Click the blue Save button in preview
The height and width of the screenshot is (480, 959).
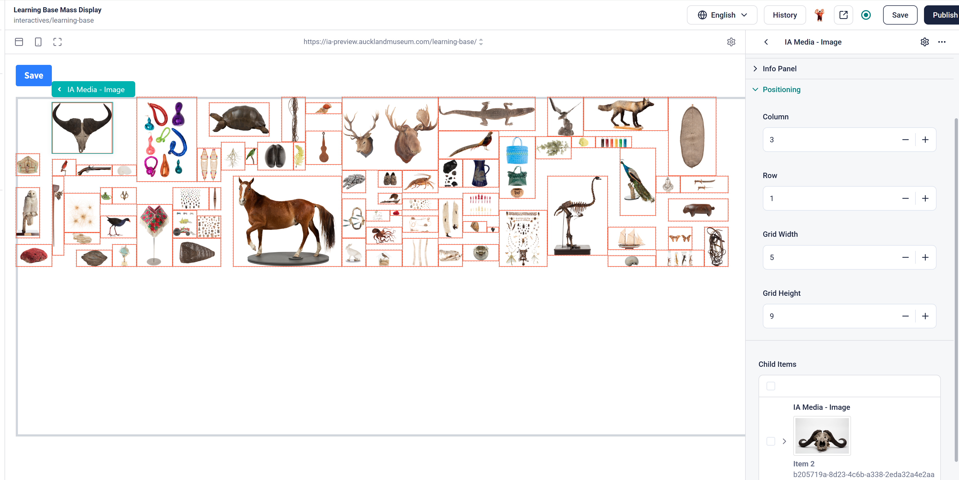pos(33,76)
